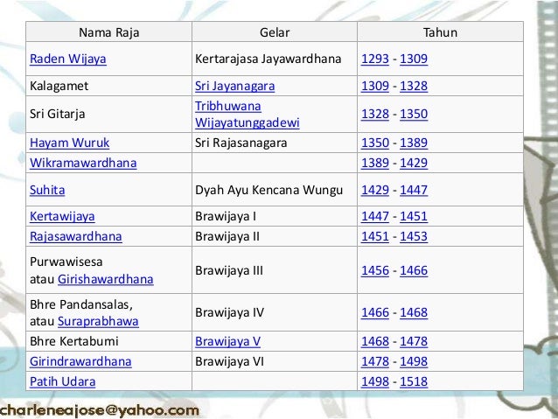Screen dimensions: 558x419
Task: Open the Raden Wijaya link
Action: [x=68, y=59]
